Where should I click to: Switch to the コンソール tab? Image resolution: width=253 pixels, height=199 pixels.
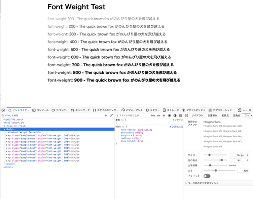click(40, 110)
